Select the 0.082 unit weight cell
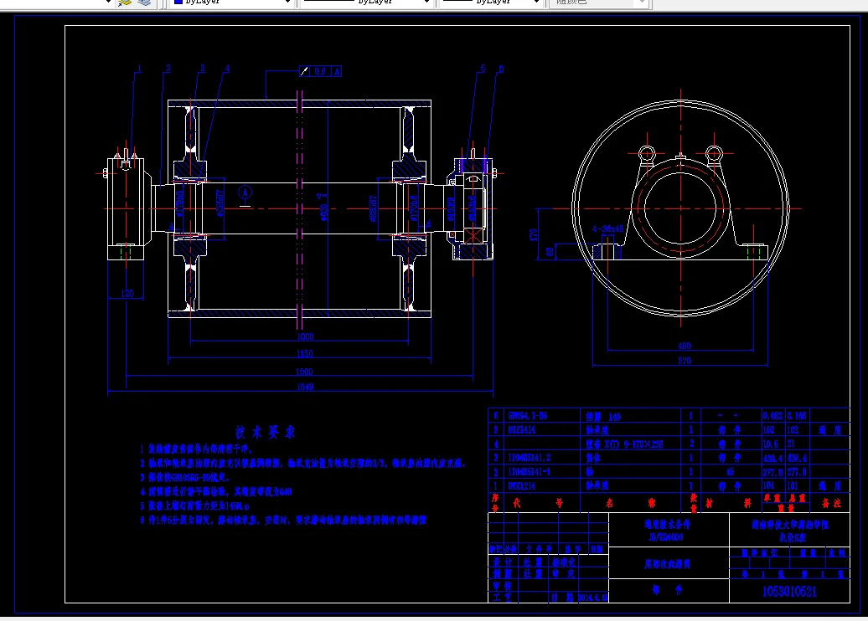This screenshot has width=868, height=621. point(772,416)
